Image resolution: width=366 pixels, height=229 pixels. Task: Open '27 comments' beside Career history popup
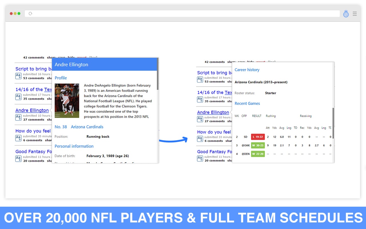pos(215,121)
